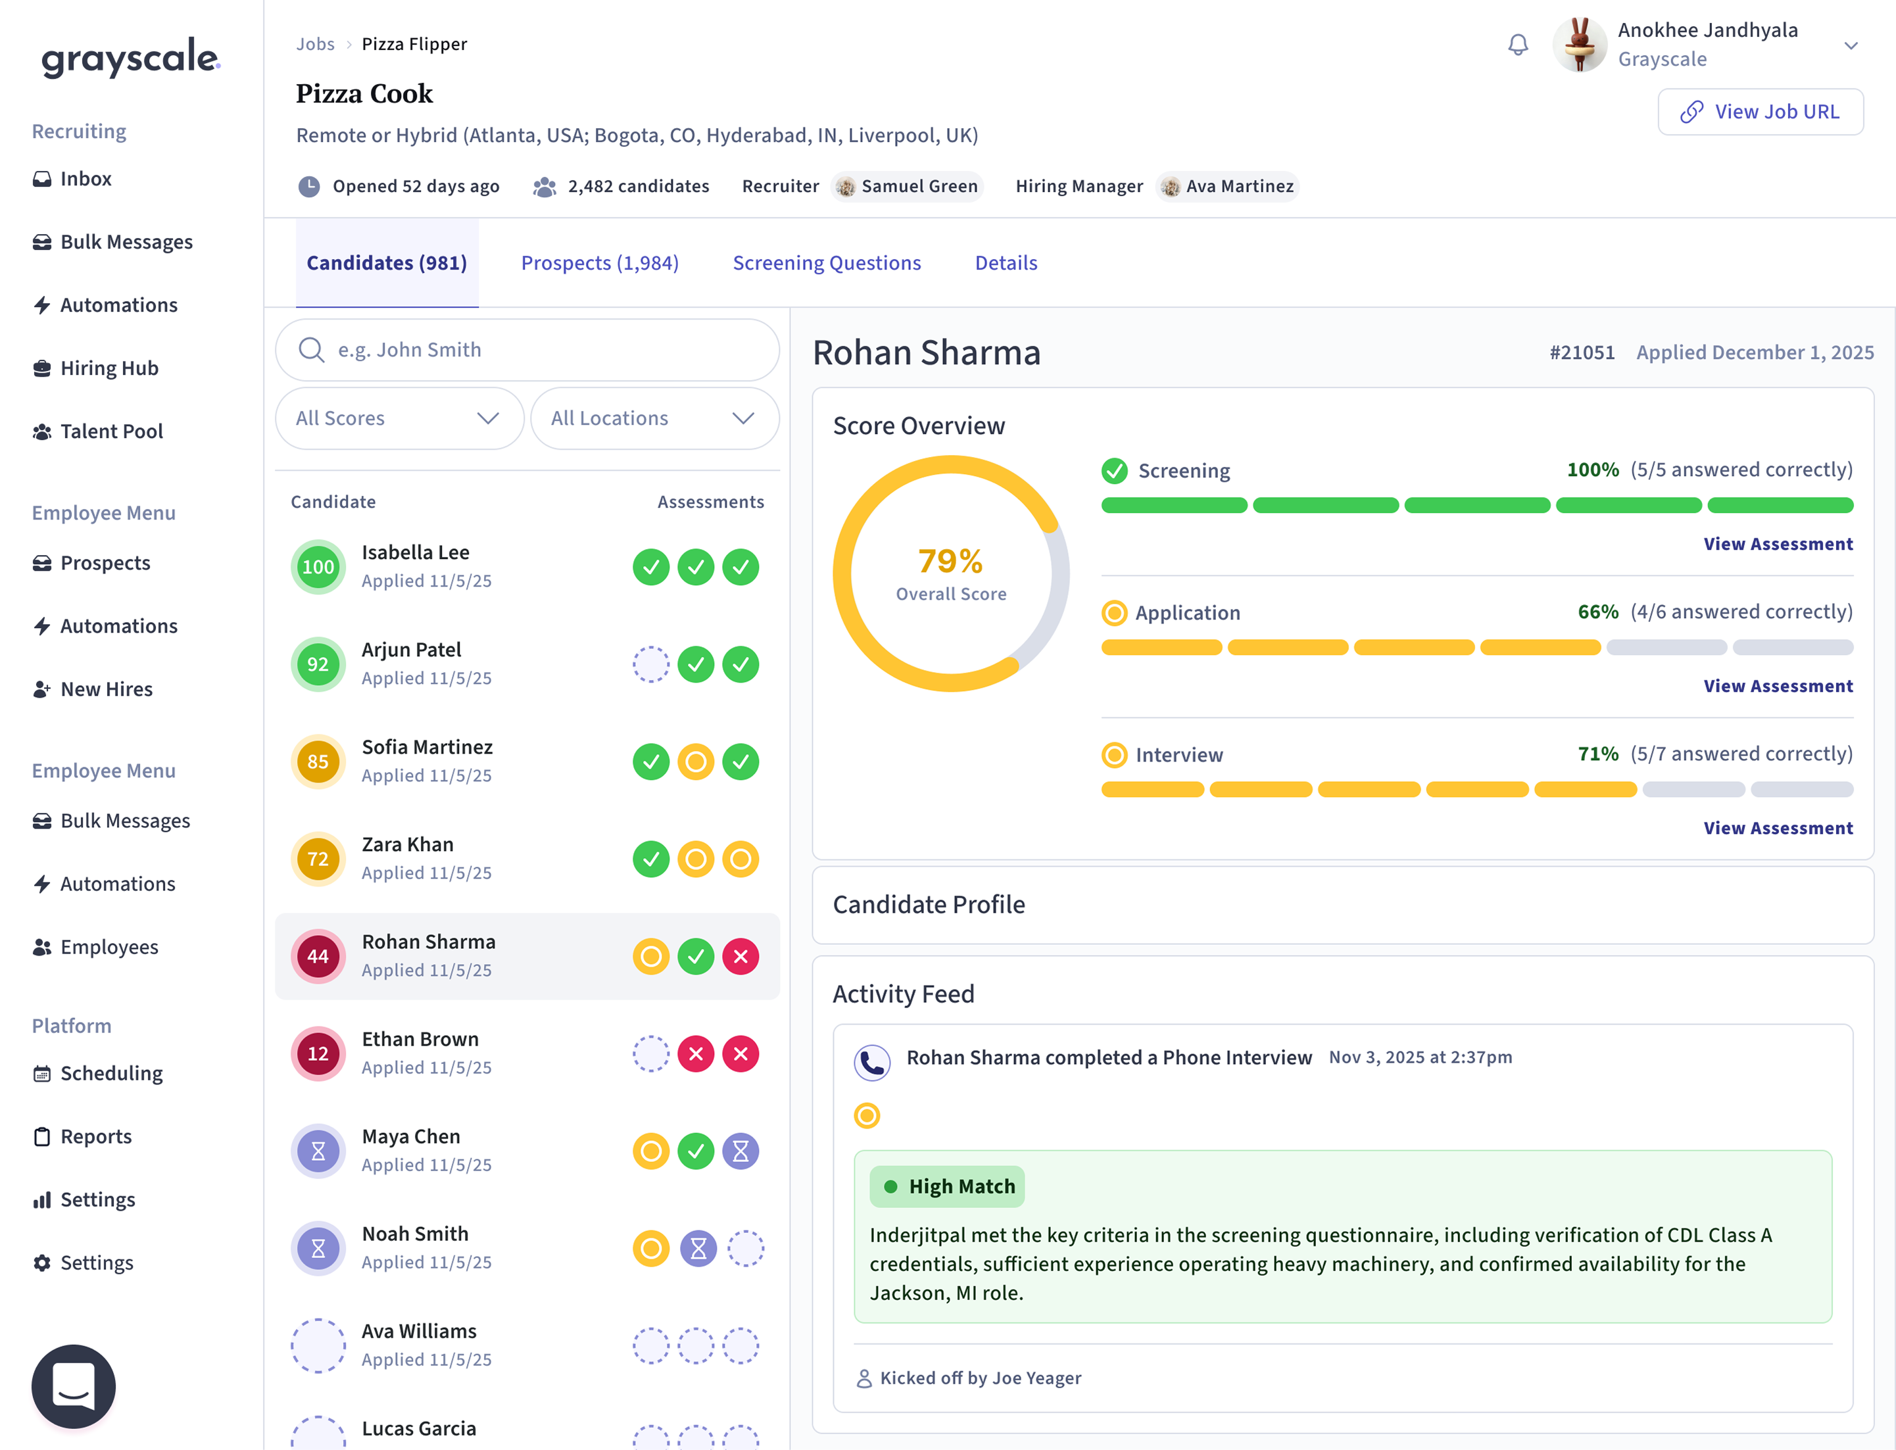Image resolution: width=1896 pixels, height=1450 pixels.
Task: Click the View Job URL button
Action: (1761, 112)
